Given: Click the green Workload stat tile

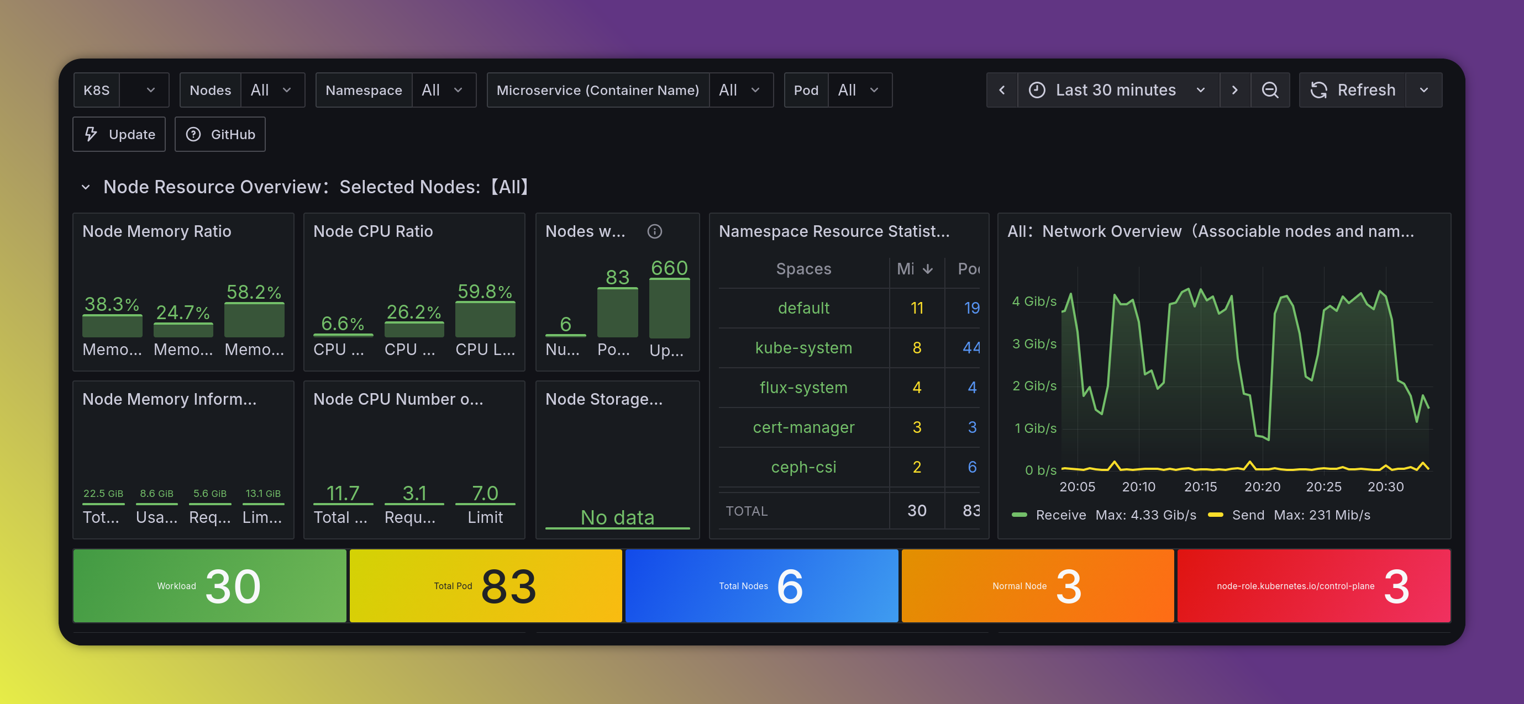Looking at the screenshot, I should pos(209,586).
